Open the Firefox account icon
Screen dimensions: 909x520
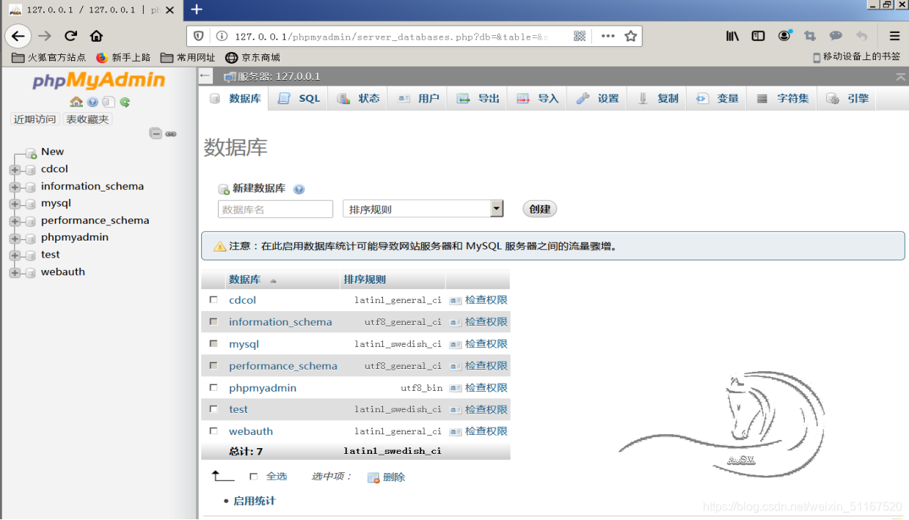coord(784,36)
